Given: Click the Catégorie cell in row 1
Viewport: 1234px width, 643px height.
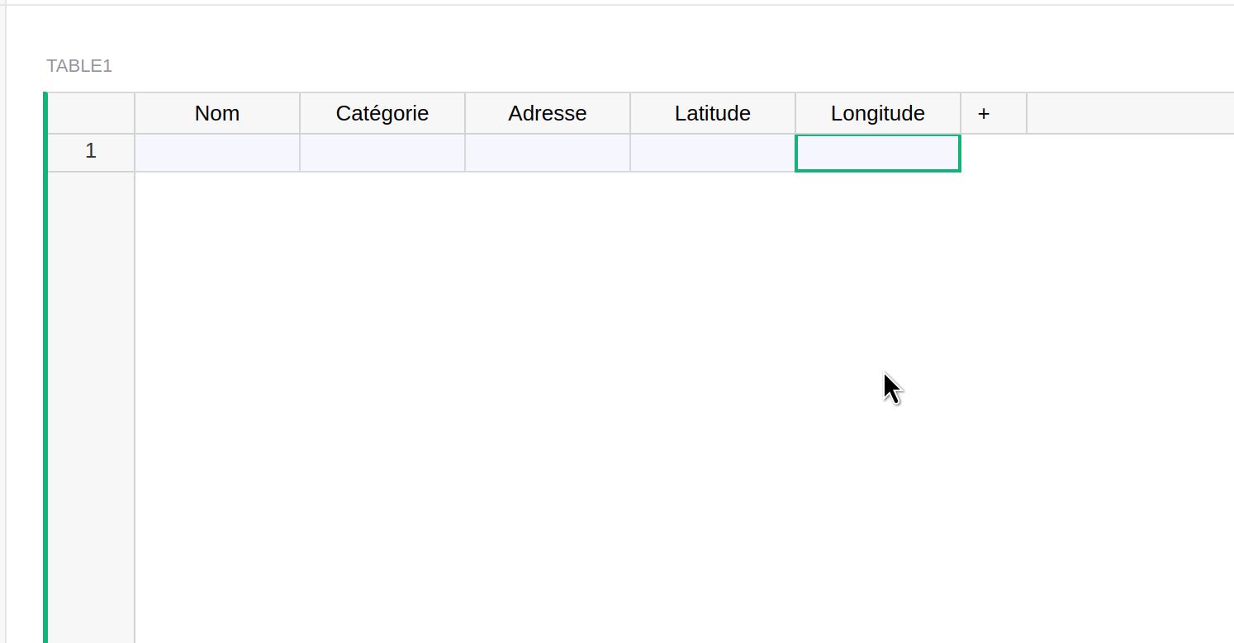Looking at the screenshot, I should coord(382,154).
